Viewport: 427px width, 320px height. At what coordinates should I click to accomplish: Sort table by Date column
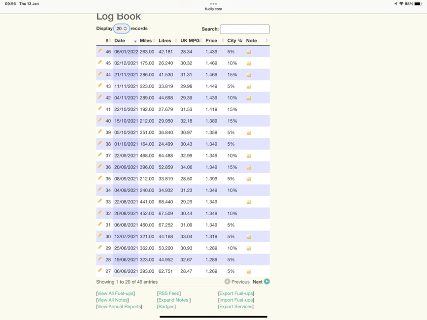[x=125, y=40]
